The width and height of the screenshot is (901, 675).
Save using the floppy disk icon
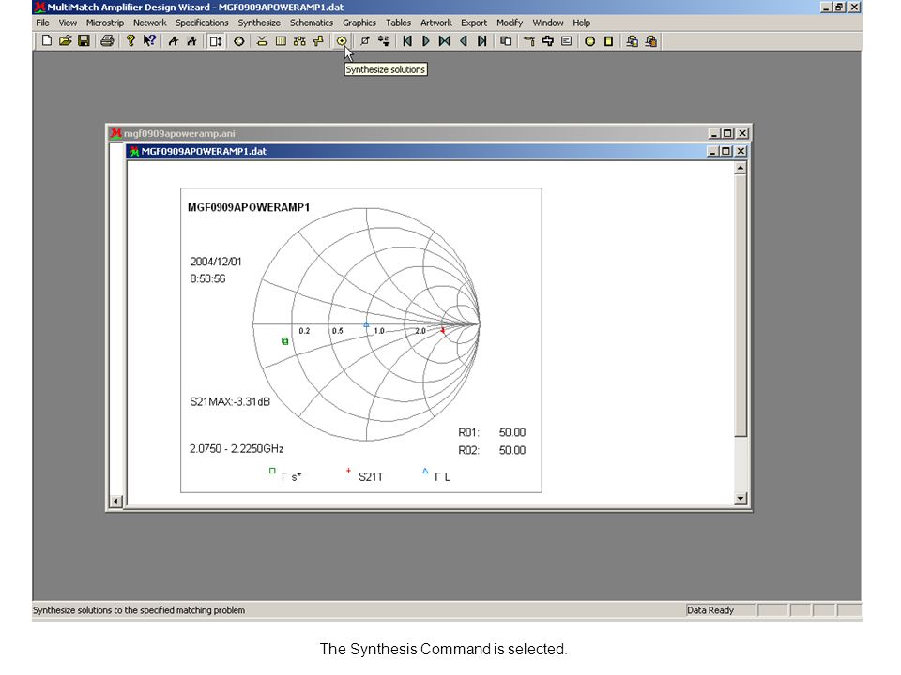84,41
